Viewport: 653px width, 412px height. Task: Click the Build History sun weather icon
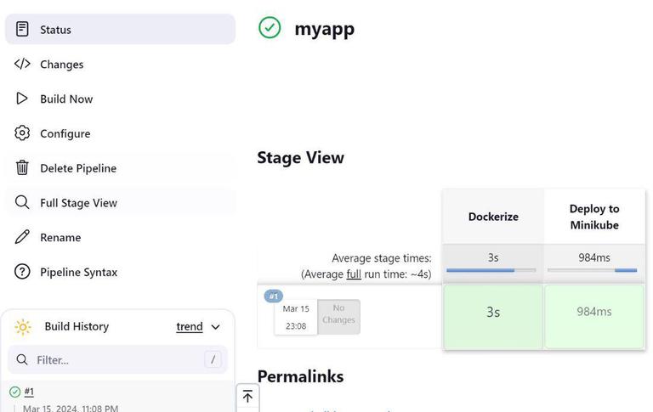(23, 327)
